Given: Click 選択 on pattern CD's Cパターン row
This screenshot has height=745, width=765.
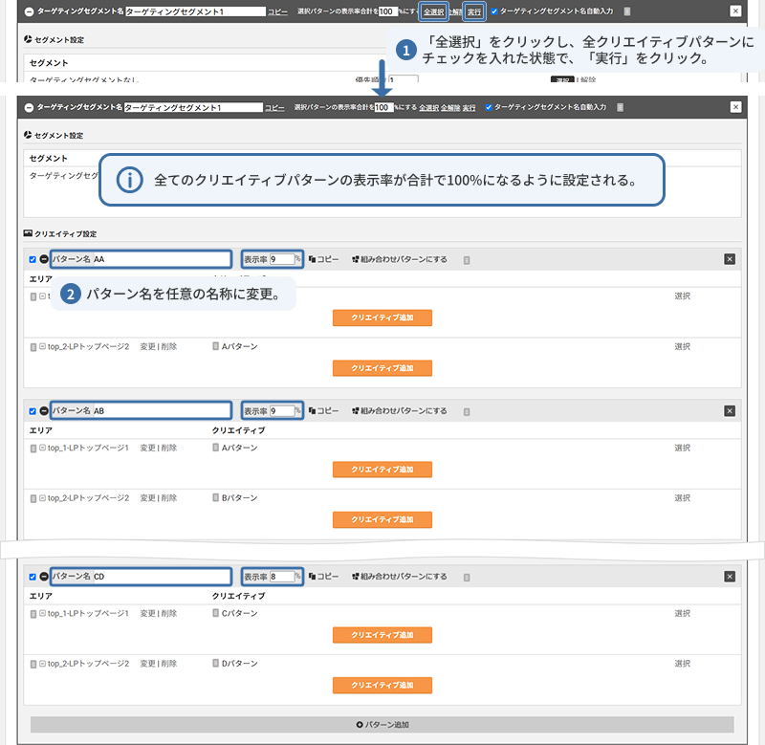Looking at the screenshot, I should (682, 613).
